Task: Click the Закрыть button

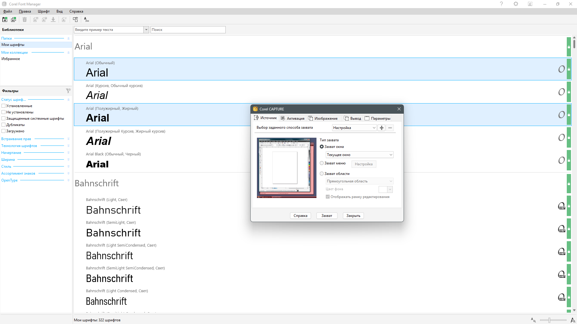Action: point(353,216)
